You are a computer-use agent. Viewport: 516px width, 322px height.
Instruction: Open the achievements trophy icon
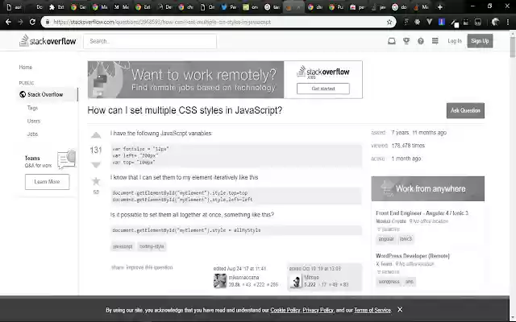pos(406,41)
